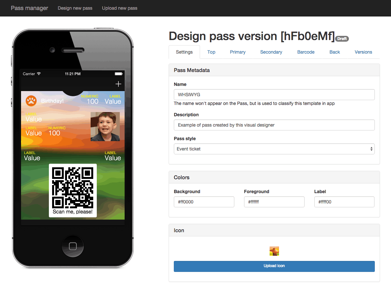The image size is (391, 290).
Task: Click the battery icon in phone status bar
Action: tap(119, 74)
